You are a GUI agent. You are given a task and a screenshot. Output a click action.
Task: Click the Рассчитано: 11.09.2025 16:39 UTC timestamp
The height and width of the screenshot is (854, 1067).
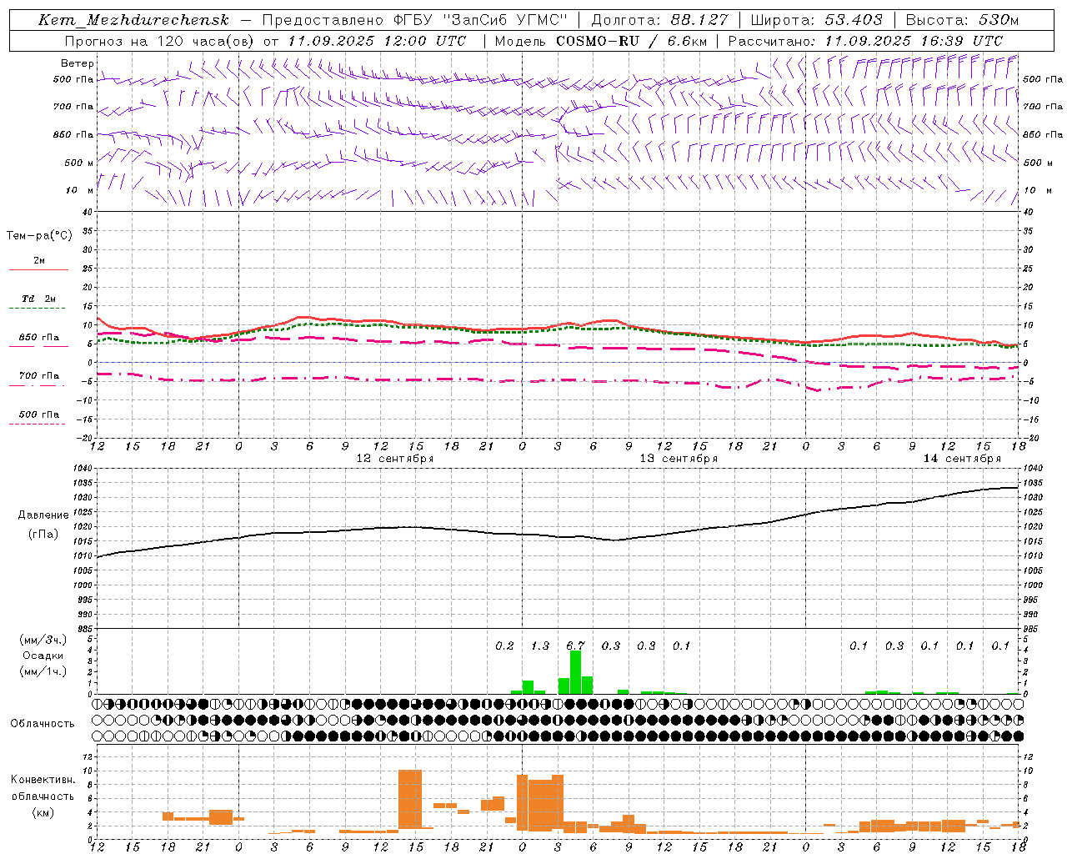pyautogui.click(x=865, y=41)
